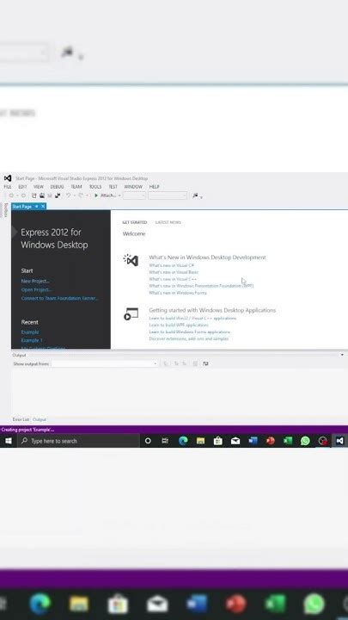Open the WINDOW menu
This screenshot has height=620, width=348.
point(133,187)
